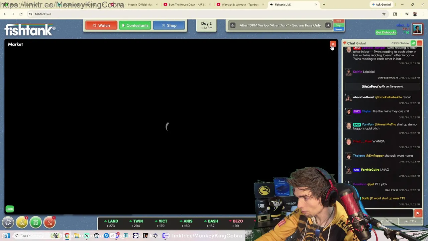Select the LAND stock ticker
Viewport: 428px width, 241px height.
[x=111, y=223]
